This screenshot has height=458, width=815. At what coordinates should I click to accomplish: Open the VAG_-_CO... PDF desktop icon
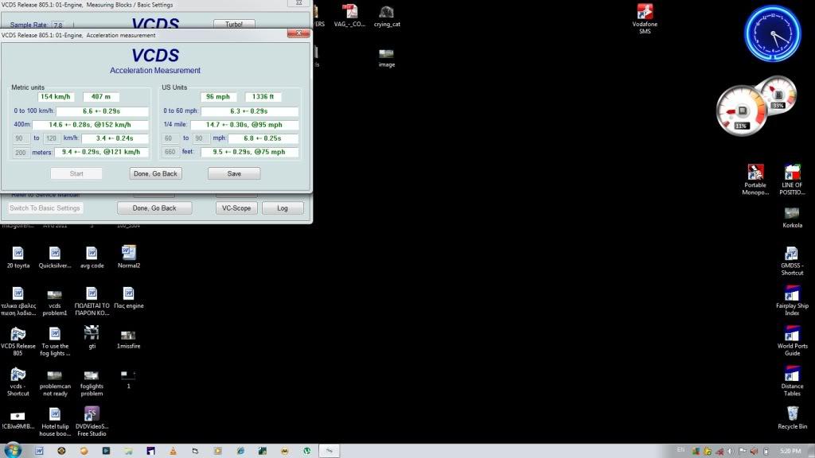point(349,16)
